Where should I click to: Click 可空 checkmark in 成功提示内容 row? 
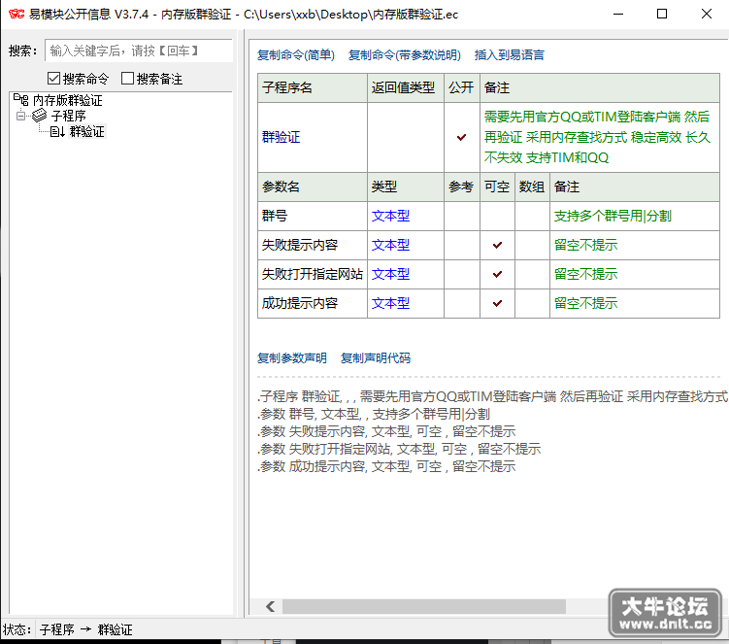tap(497, 303)
